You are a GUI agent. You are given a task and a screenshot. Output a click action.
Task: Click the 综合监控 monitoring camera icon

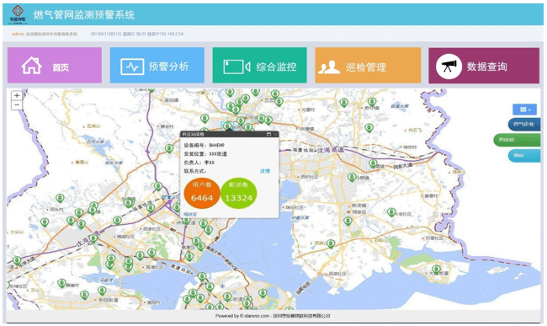236,67
